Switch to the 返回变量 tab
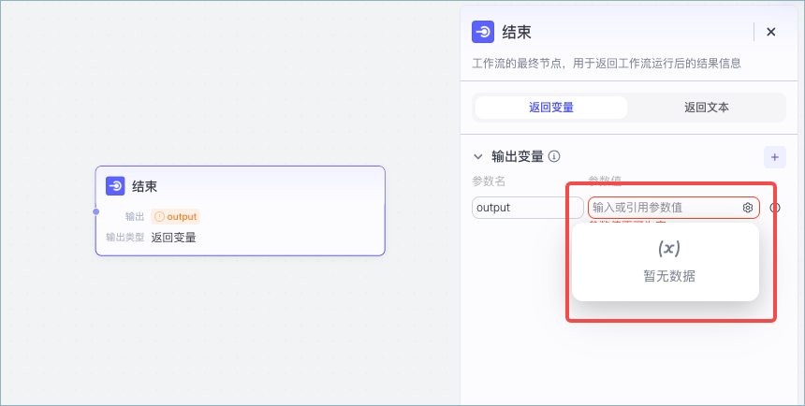Screen dimensions: 805x406 click(551, 108)
